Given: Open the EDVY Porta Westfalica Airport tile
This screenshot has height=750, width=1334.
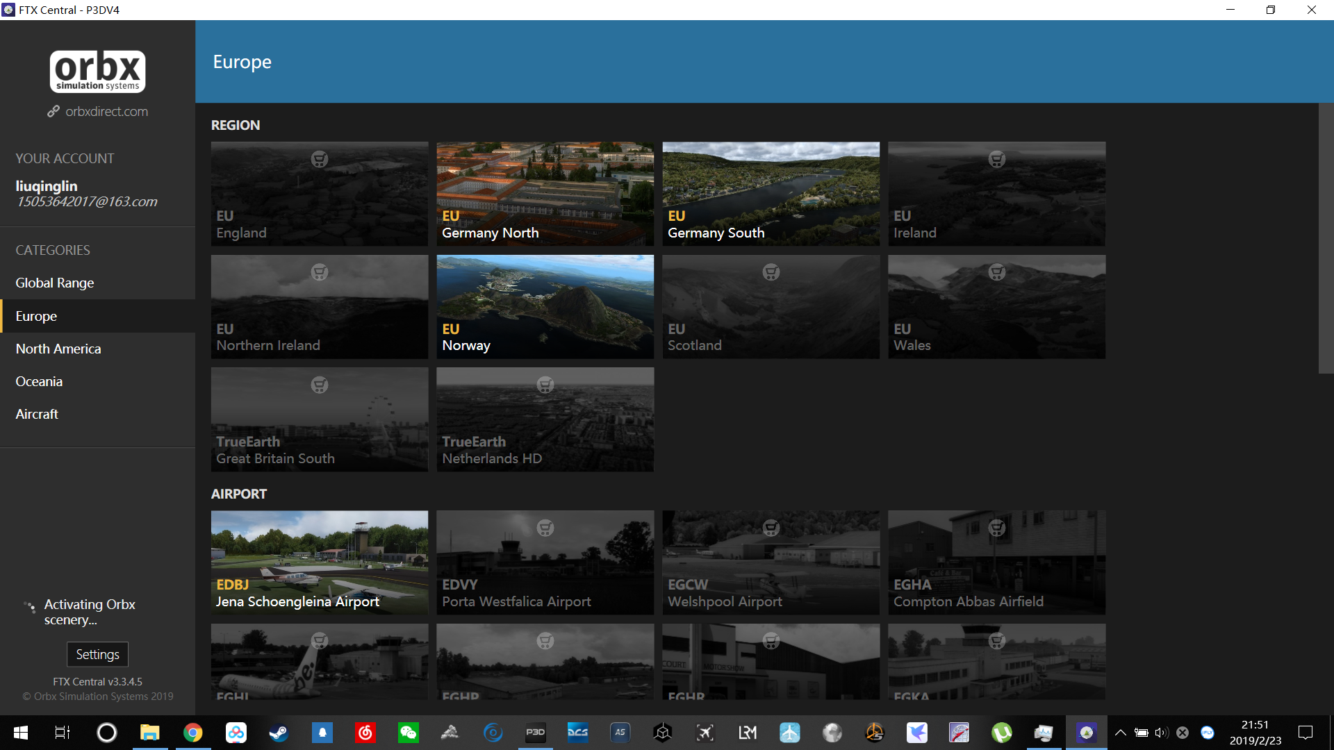Looking at the screenshot, I should click(x=545, y=562).
